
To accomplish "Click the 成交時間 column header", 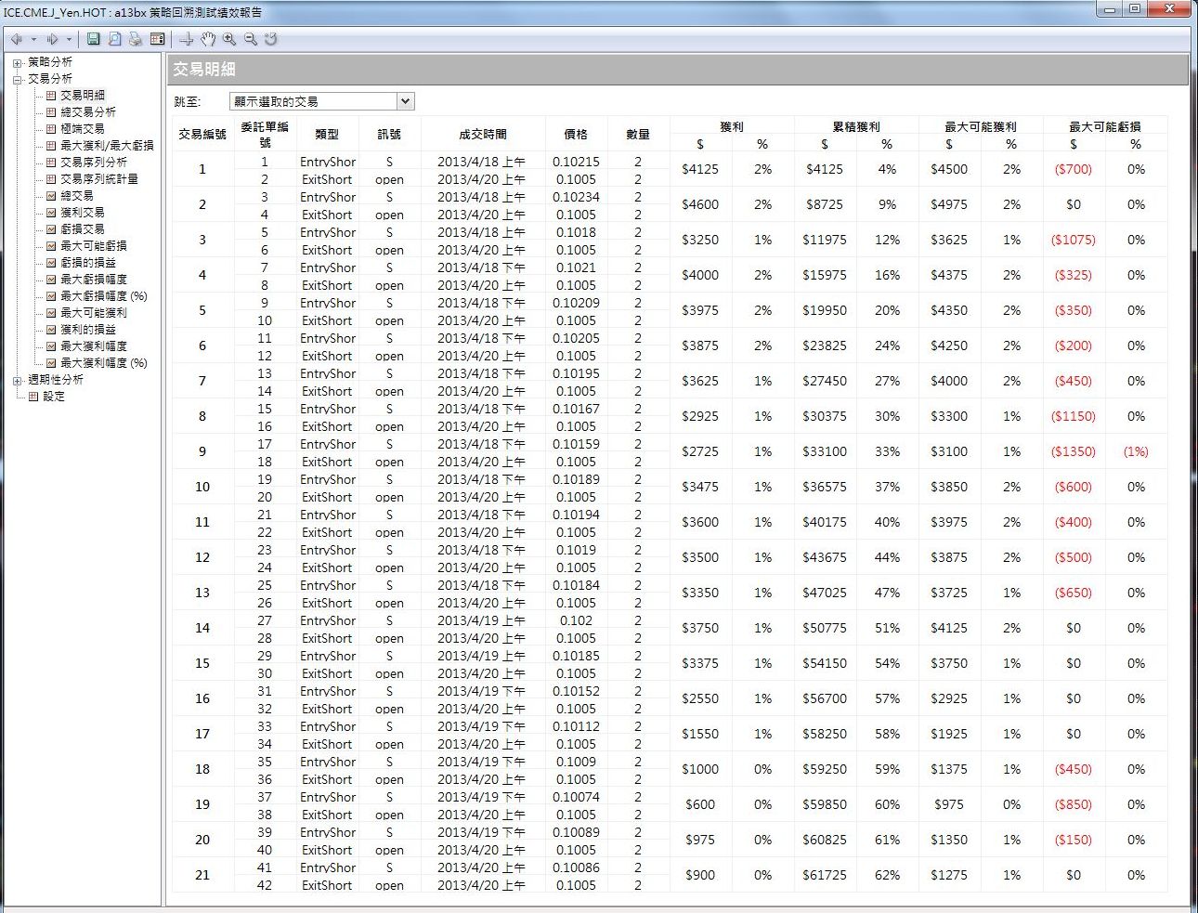I will pyautogui.click(x=483, y=135).
